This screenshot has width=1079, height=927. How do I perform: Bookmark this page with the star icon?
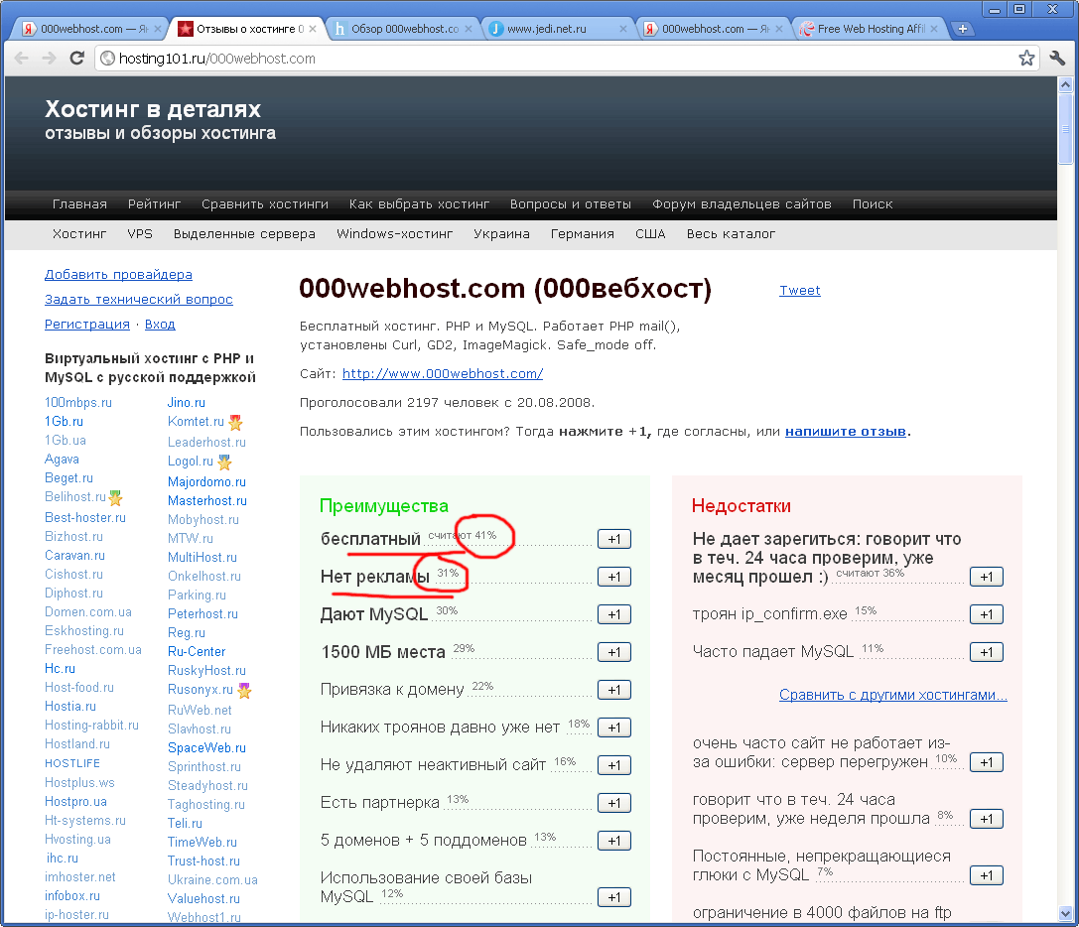point(1026,59)
